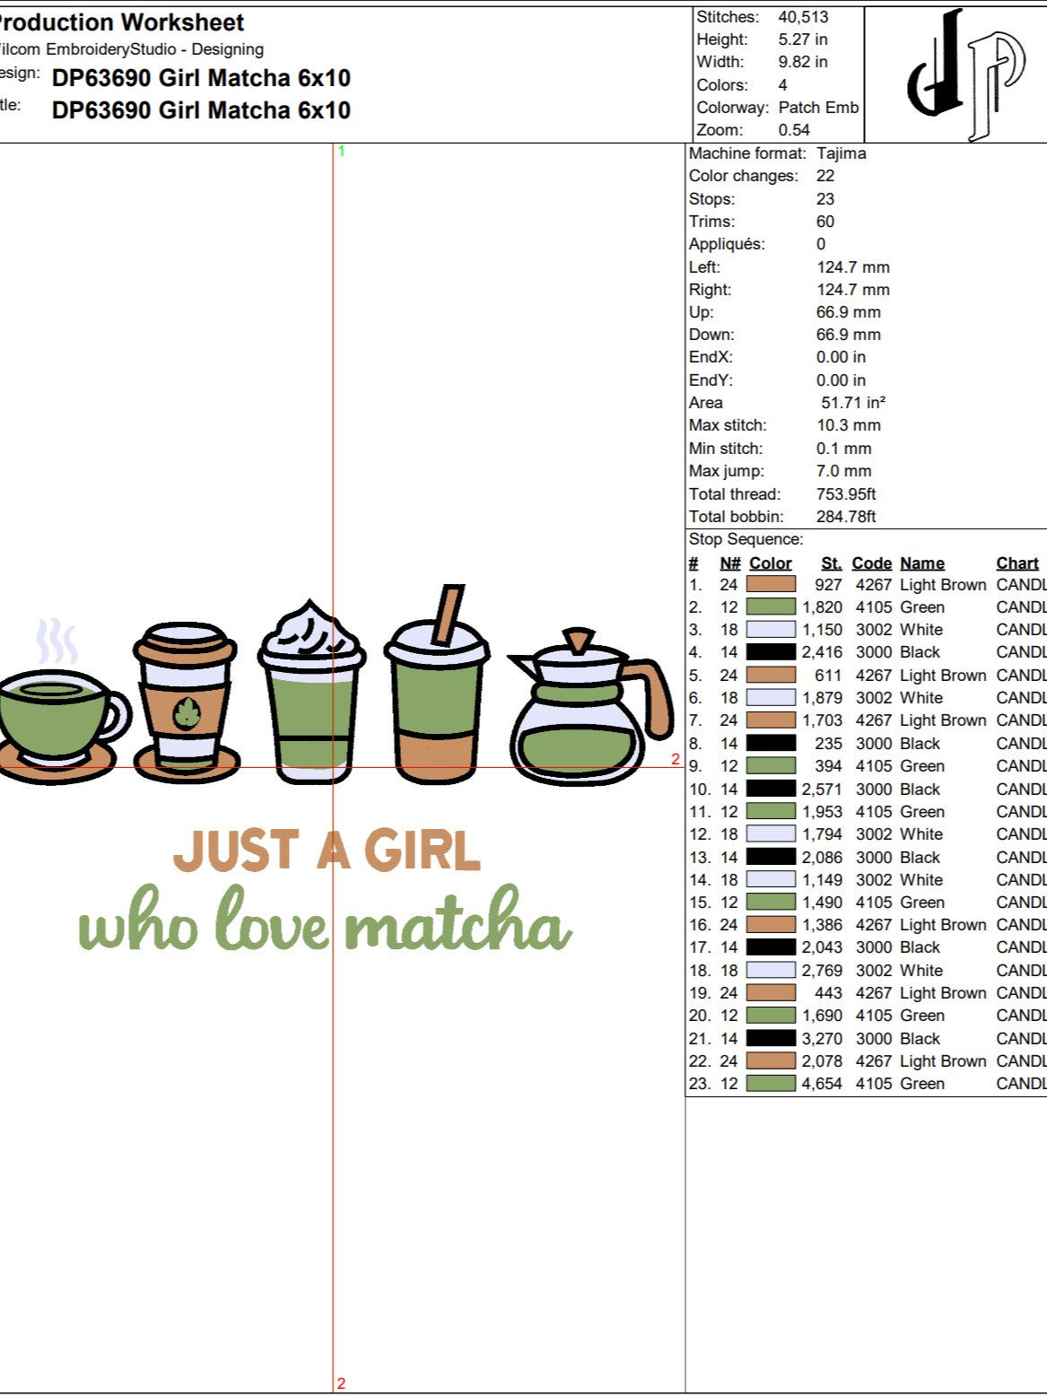Click the takeaway cup with leaf emblem

(186, 702)
